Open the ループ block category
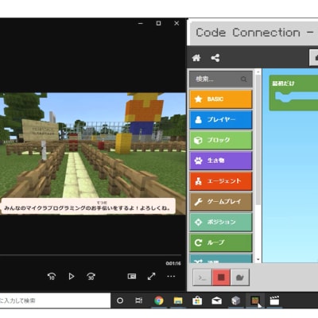Screen dimensions: 318x318 221,242
